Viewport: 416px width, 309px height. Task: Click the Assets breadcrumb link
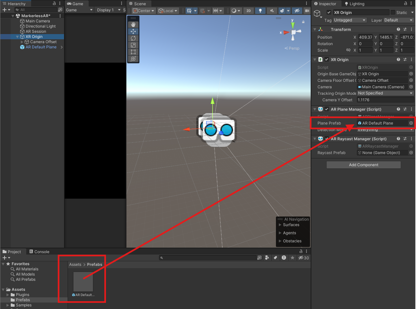[75, 265]
